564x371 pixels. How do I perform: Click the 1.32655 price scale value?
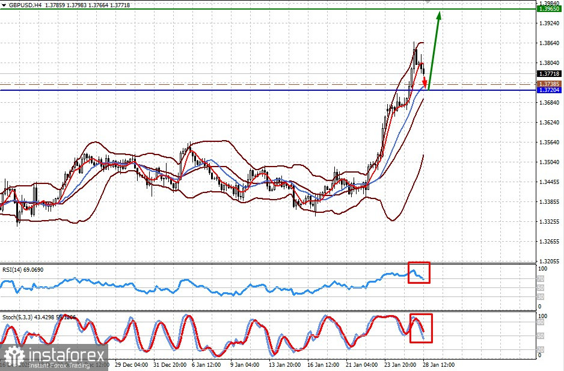pyautogui.click(x=549, y=242)
